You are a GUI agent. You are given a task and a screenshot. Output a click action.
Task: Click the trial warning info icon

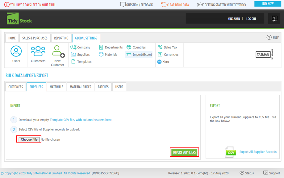(x=7, y=5)
